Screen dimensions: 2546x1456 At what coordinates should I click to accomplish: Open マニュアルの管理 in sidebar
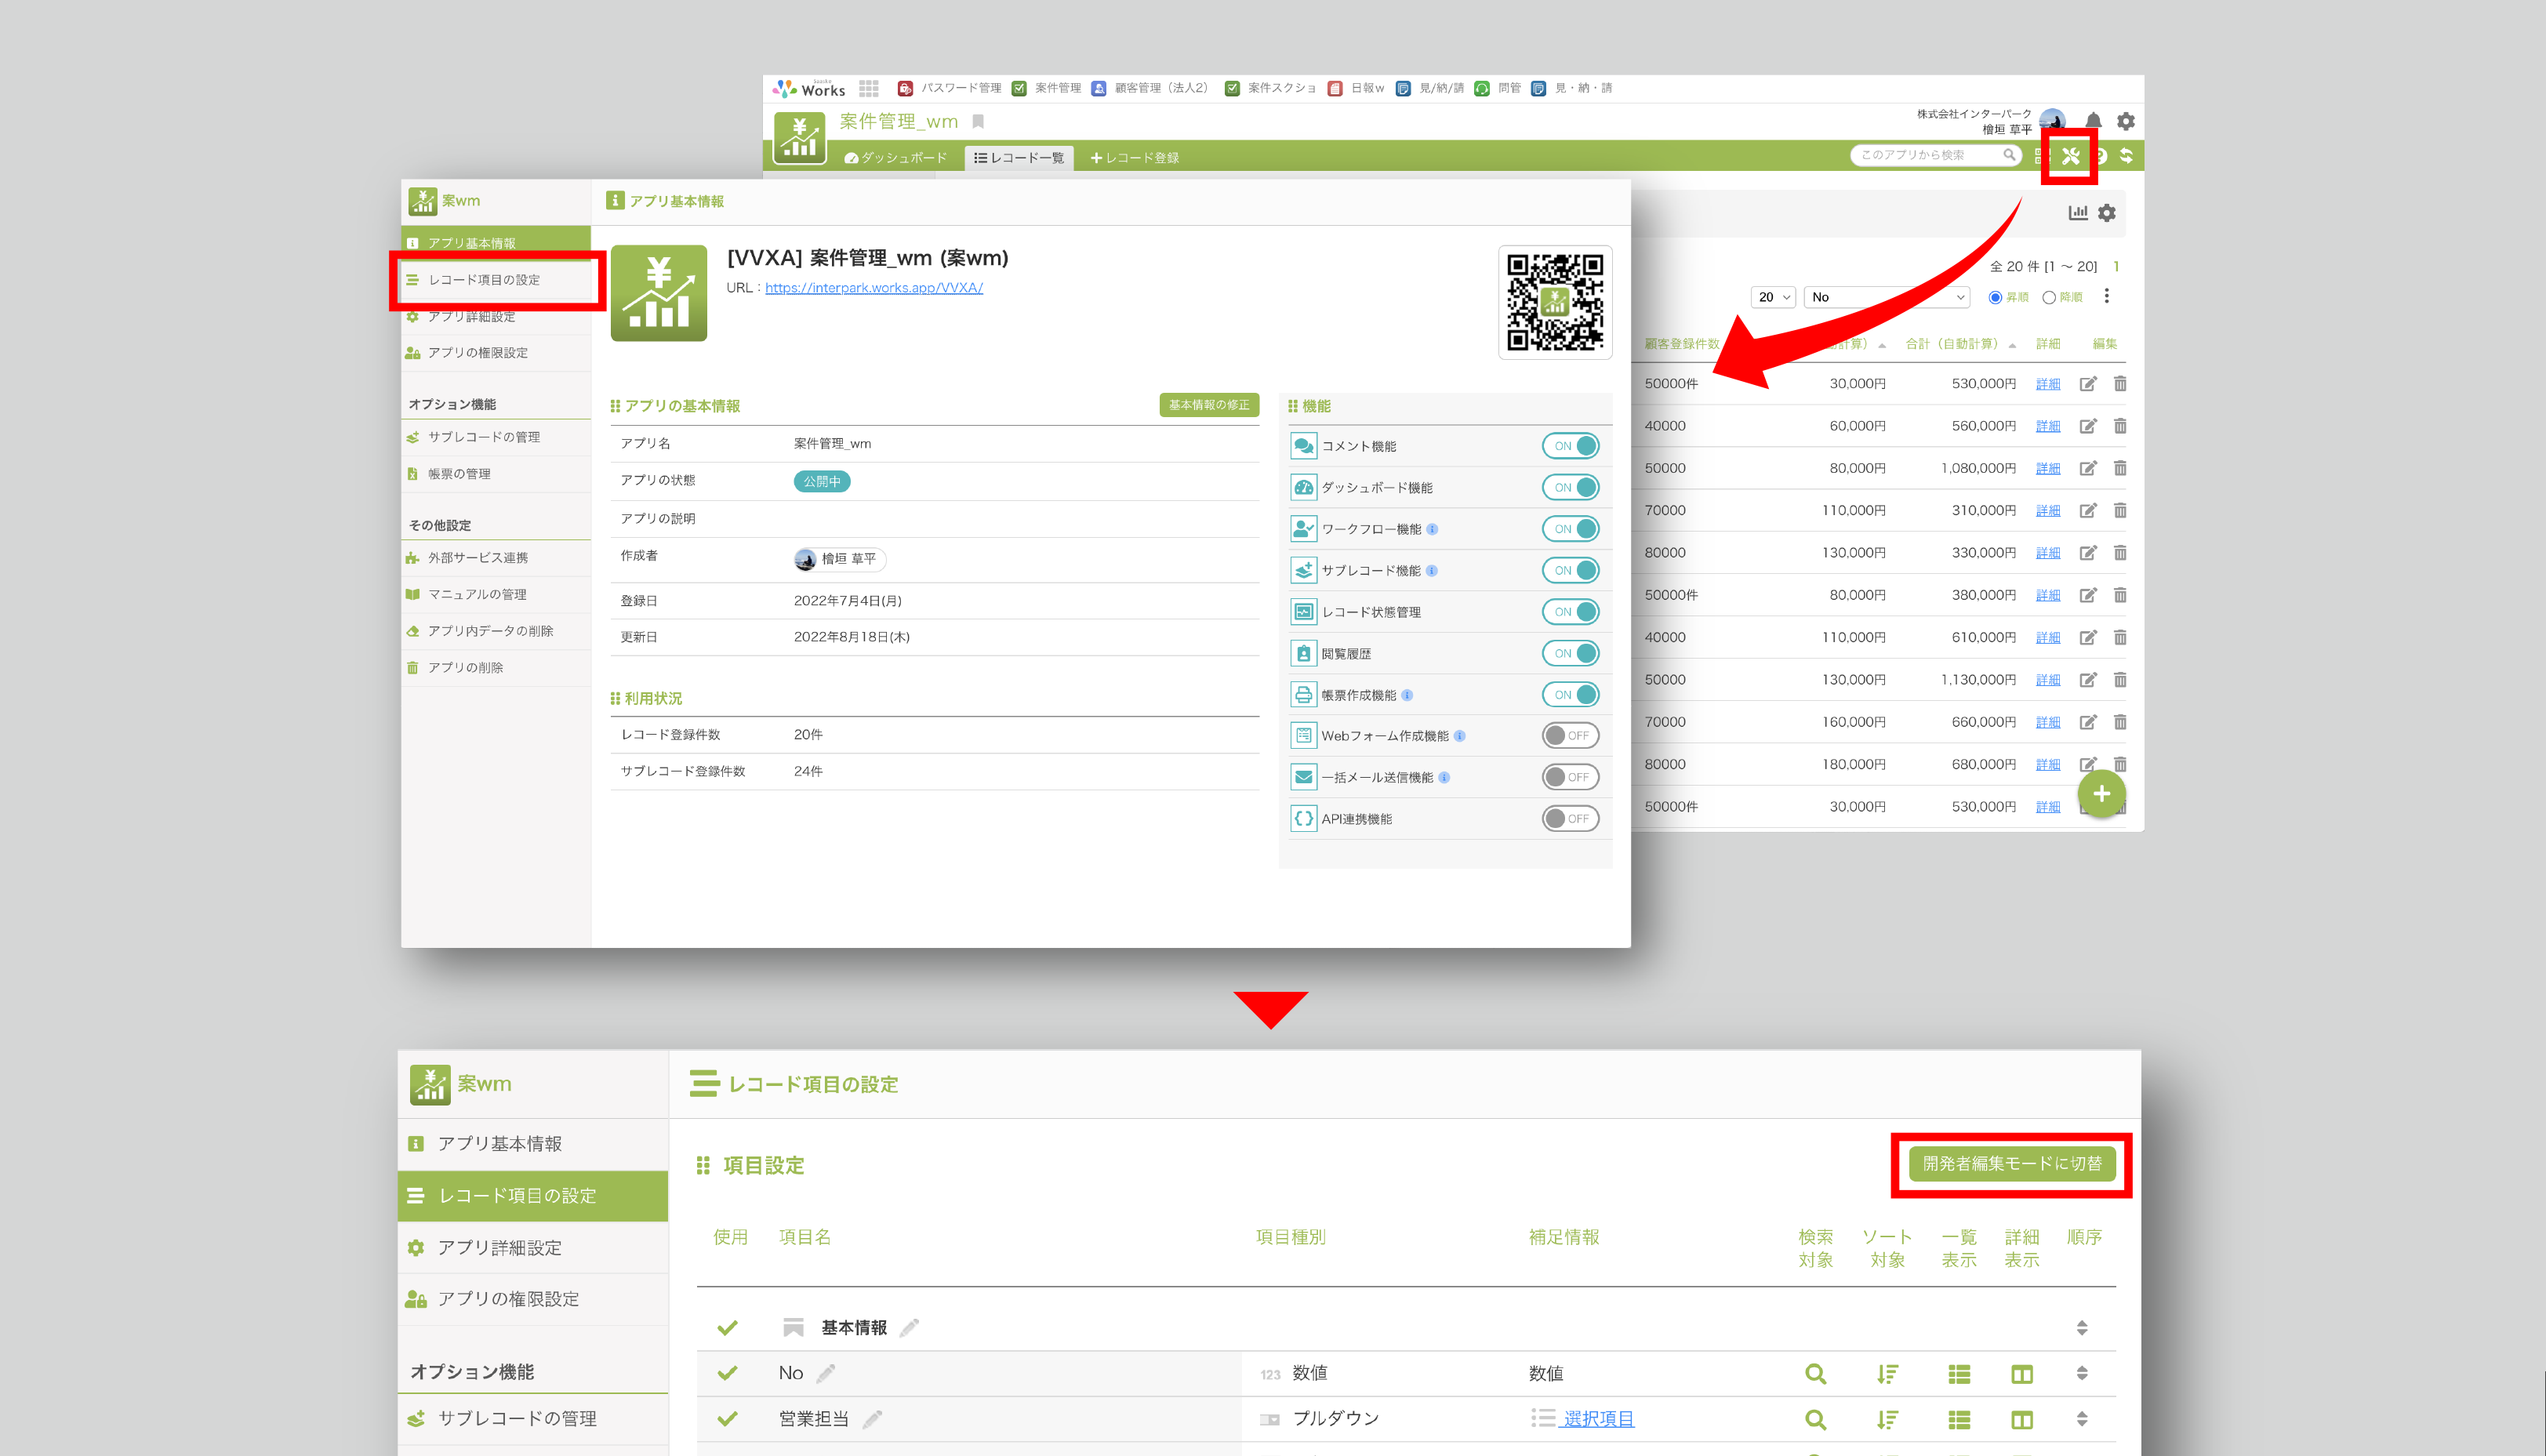tap(497, 595)
